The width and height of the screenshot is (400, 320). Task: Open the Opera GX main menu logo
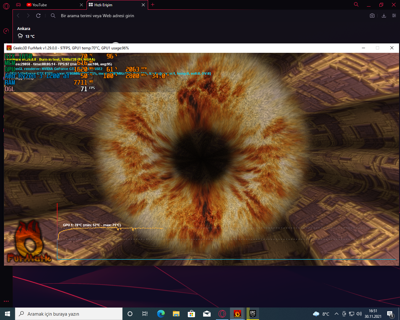pyautogui.click(x=6, y=5)
